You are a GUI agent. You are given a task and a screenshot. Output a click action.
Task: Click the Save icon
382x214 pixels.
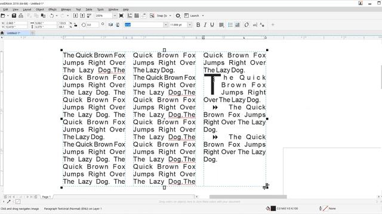[x=14, y=16]
